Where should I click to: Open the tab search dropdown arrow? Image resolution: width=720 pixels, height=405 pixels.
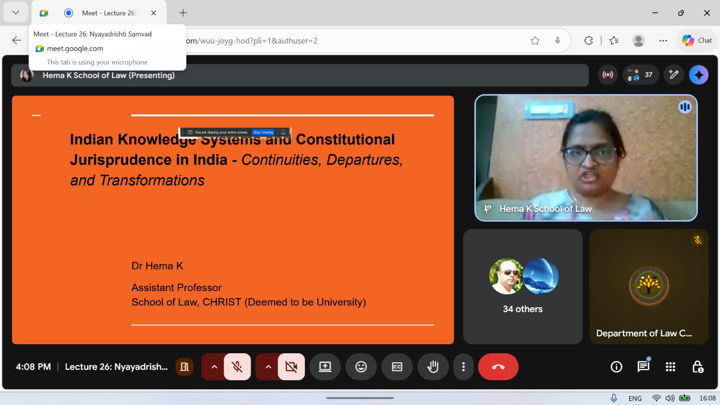click(16, 13)
